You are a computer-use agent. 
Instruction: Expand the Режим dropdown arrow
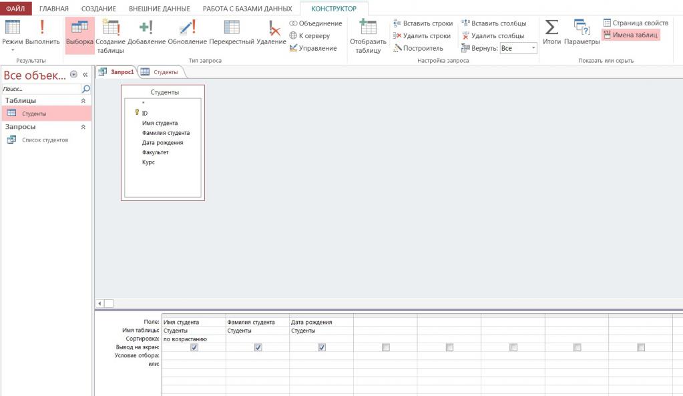pyautogui.click(x=13, y=50)
